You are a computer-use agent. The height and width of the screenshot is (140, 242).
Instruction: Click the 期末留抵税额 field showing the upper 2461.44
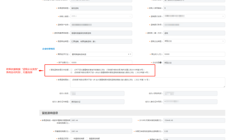tap(101, 120)
